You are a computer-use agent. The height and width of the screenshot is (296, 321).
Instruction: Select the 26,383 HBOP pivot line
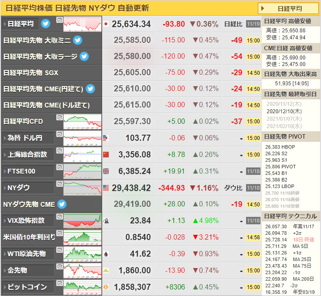coord(280,147)
